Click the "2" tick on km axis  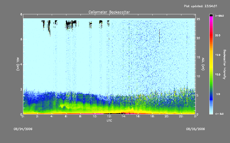[x=21, y=89]
